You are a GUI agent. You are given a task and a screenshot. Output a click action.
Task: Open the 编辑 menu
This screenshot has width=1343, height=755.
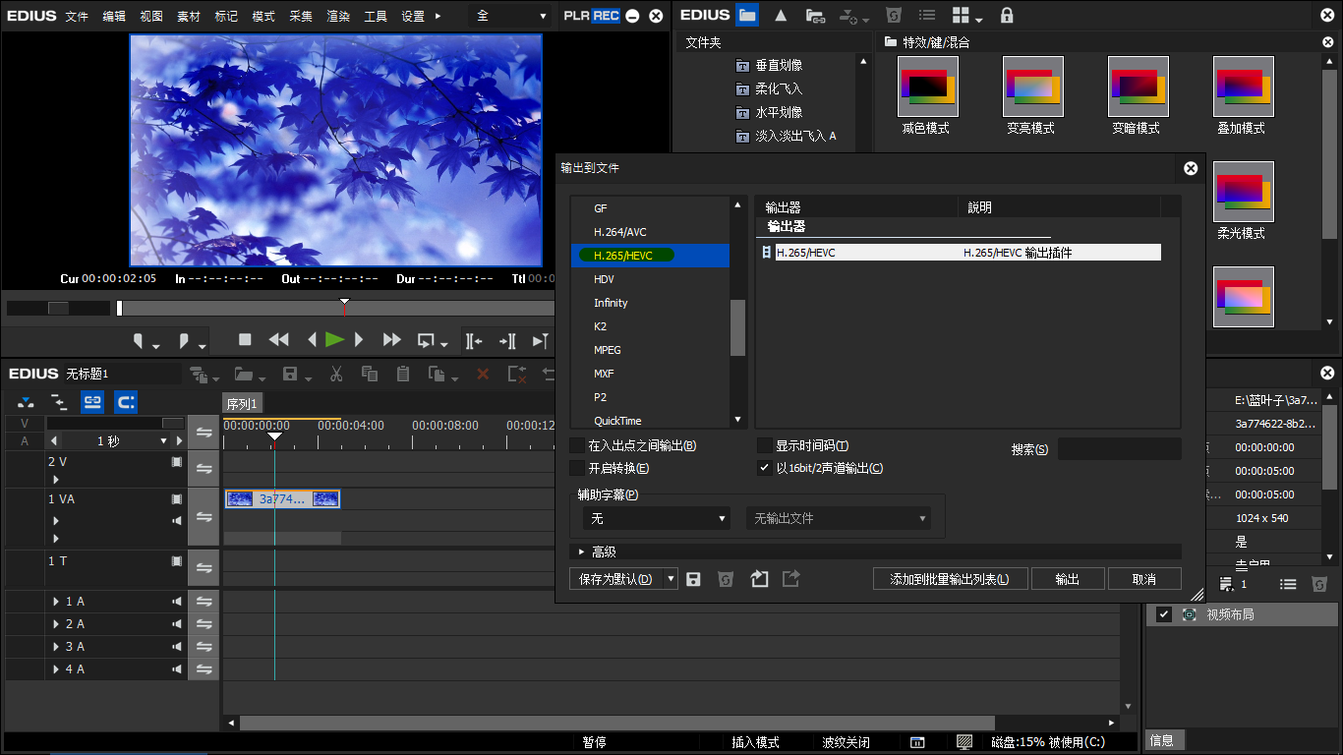coord(114,17)
